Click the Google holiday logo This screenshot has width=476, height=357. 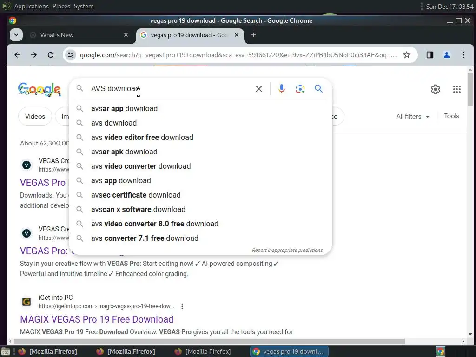tap(40, 89)
